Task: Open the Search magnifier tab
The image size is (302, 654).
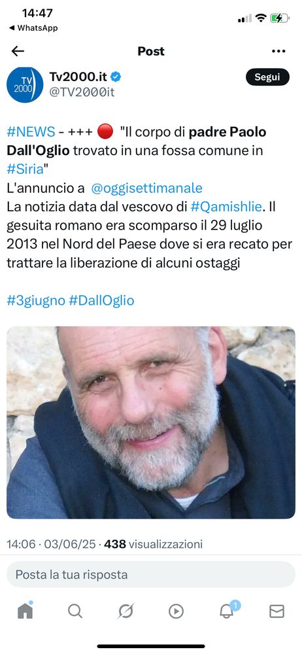Action: point(75,611)
